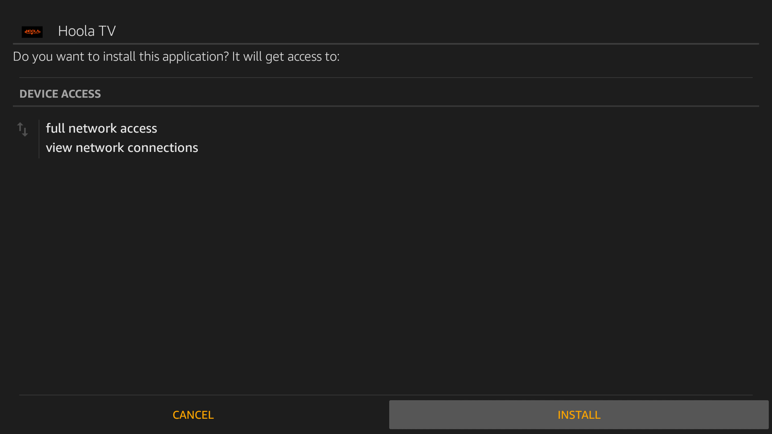Viewport: 772px width, 434px height.
Task: Click the orange CANCEL label
Action: tap(193, 415)
